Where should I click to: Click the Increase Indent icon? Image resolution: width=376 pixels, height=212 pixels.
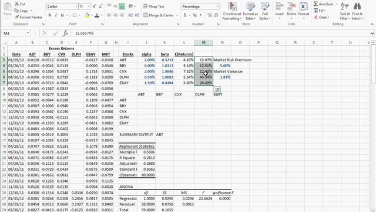(x=137, y=15)
